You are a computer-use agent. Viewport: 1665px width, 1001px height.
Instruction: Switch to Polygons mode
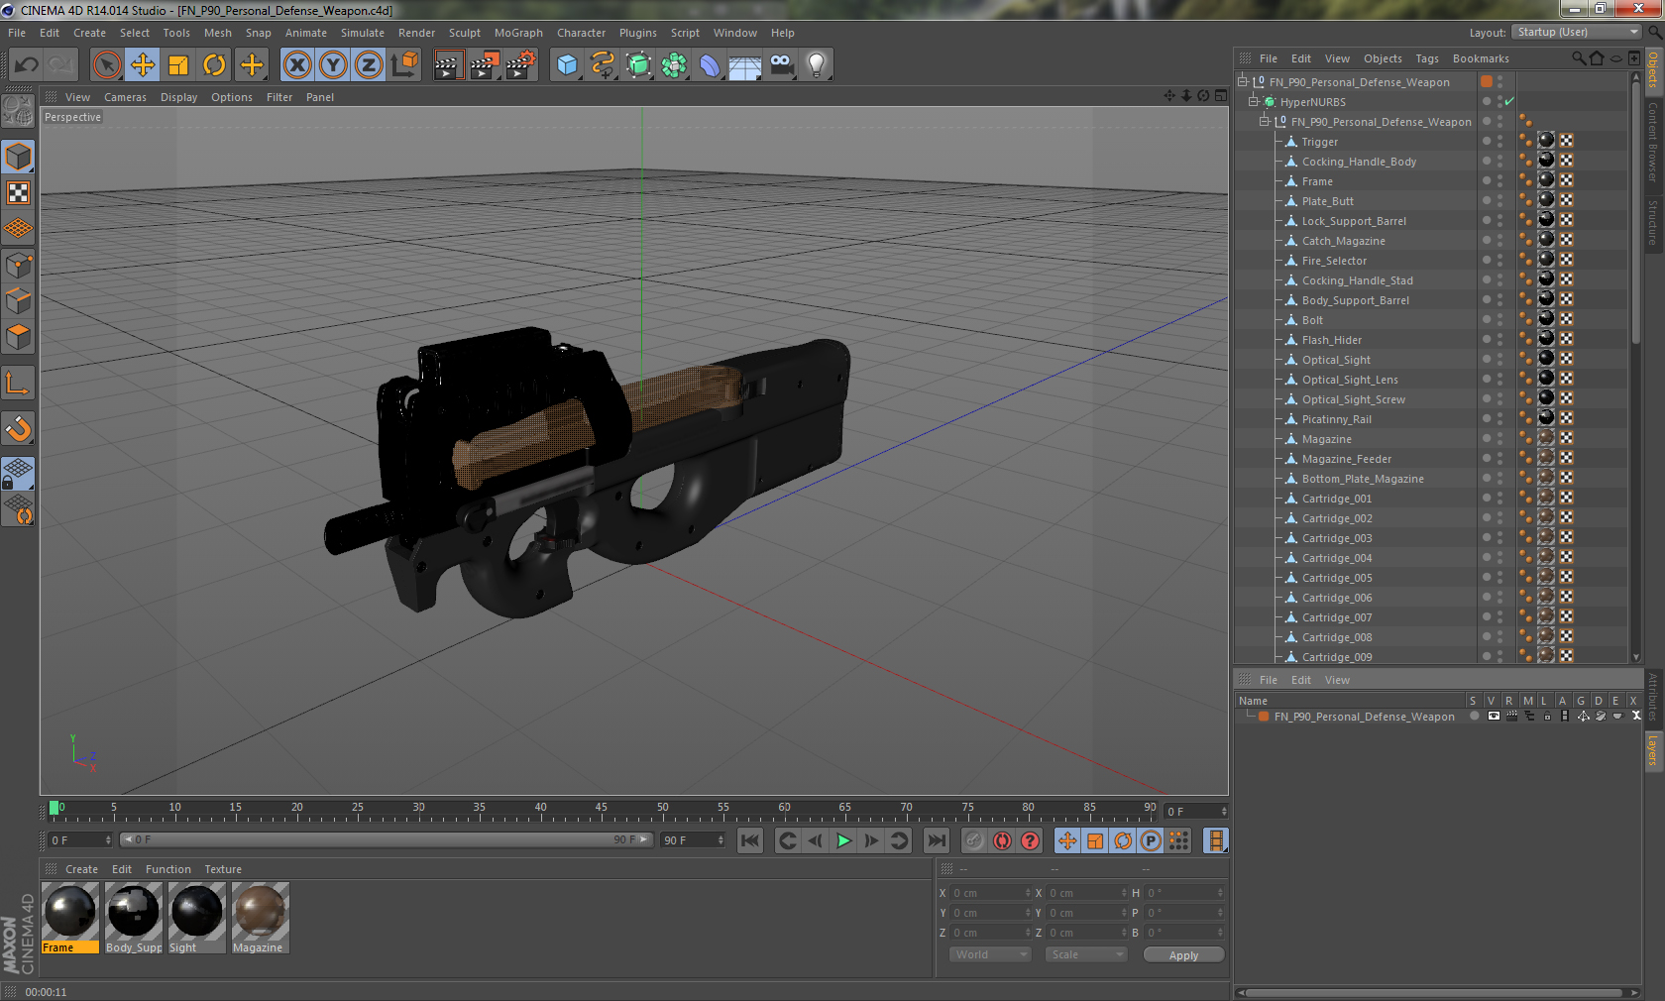click(19, 337)
